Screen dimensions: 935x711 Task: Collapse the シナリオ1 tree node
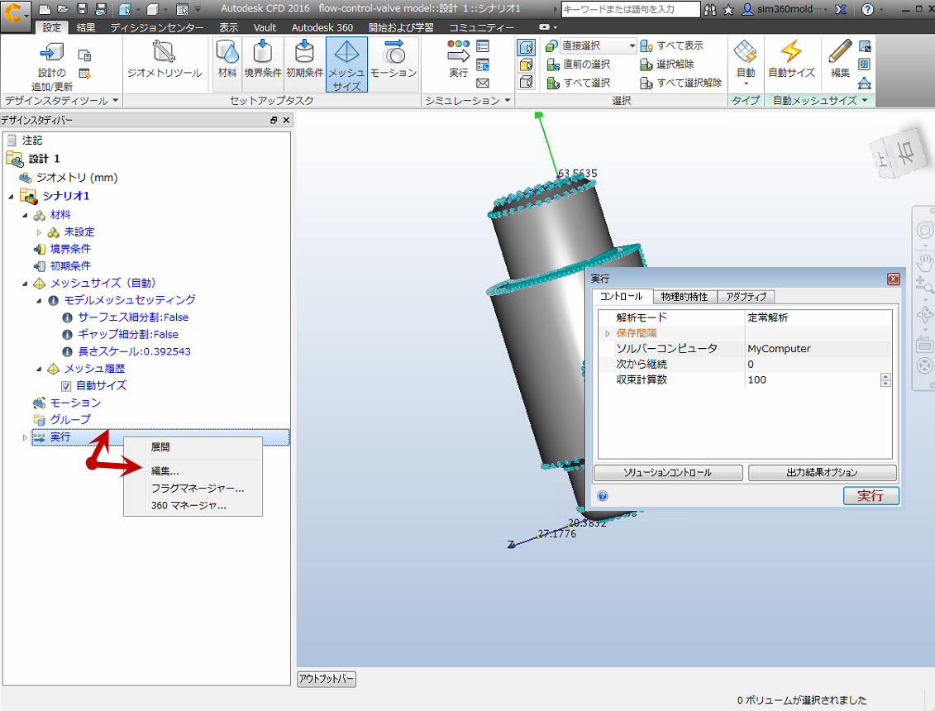point(11,196)
